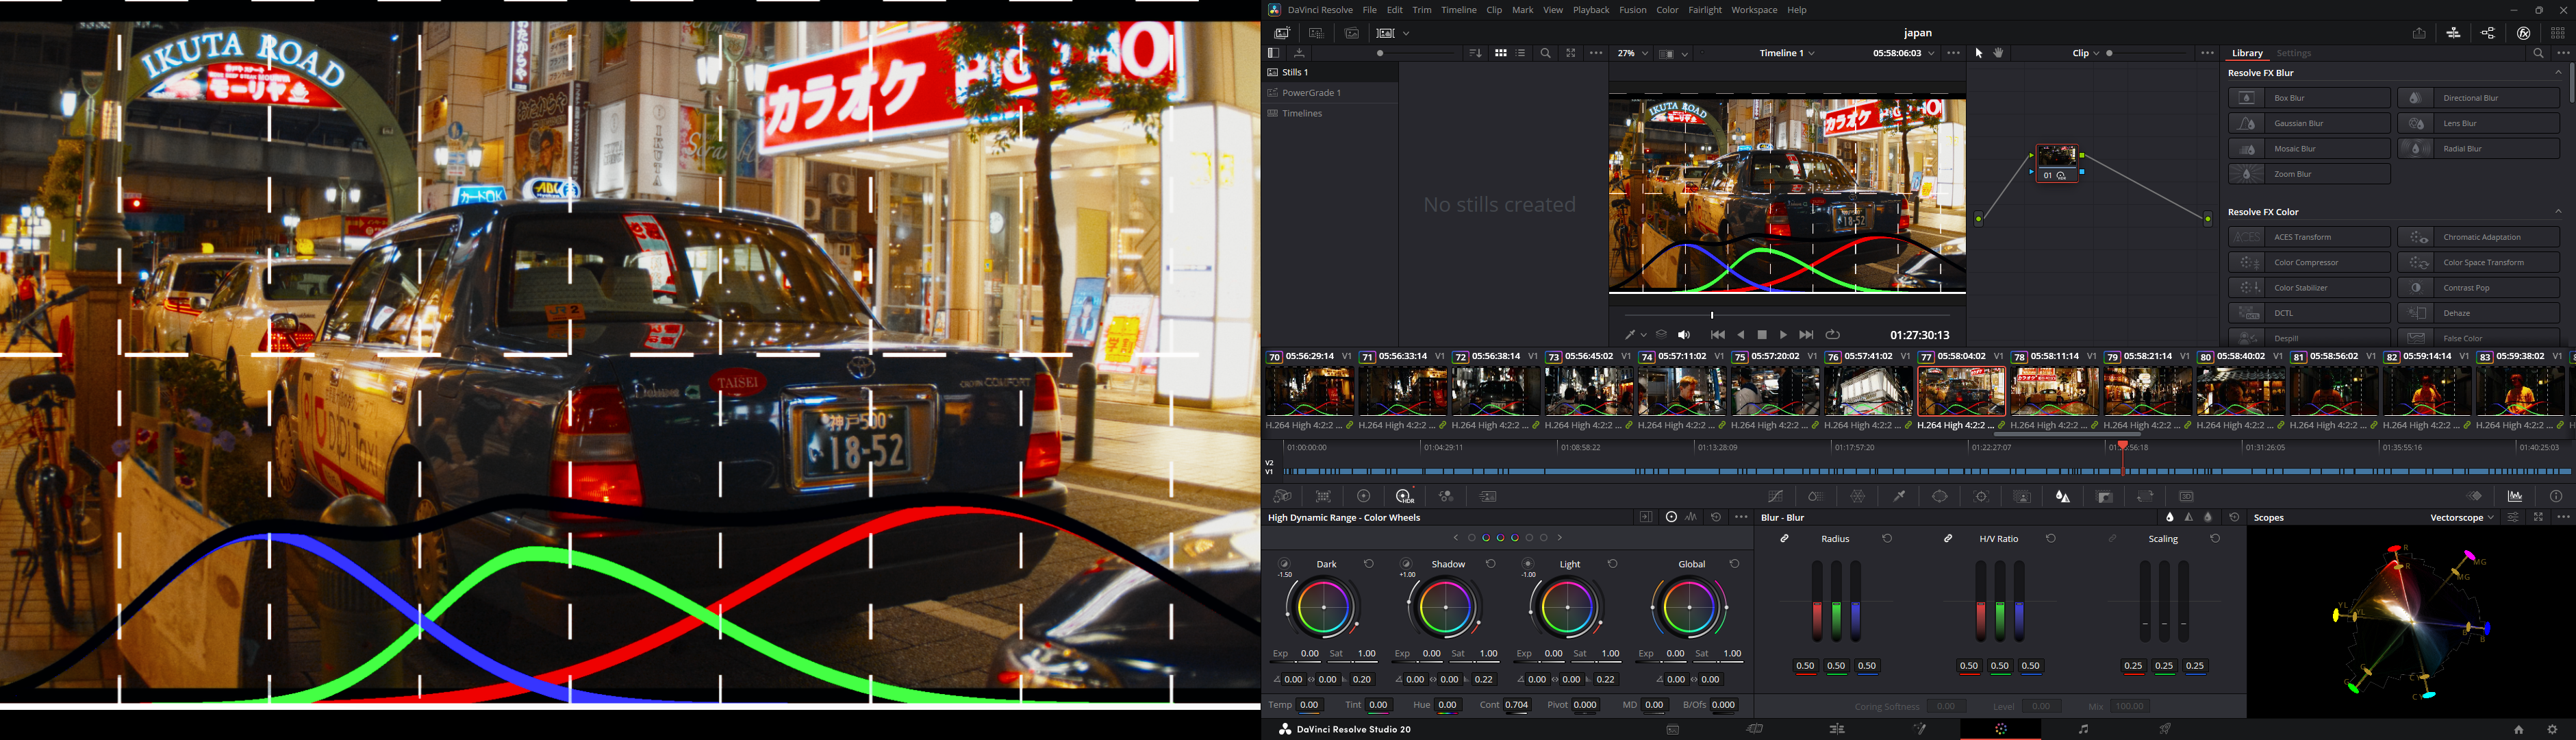Enable the Shadow zone wheel
The height and width of the screenshot is (740, 2576).
point(1406,563)
